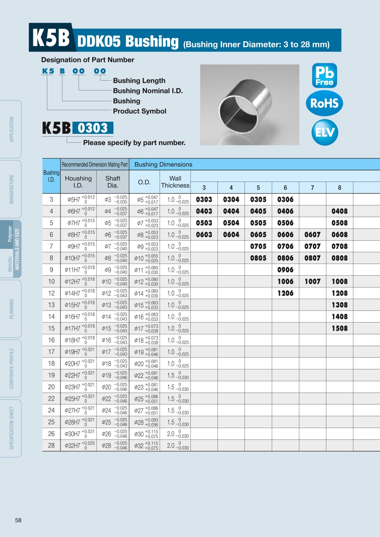
Task: Select part number 0303 in table
Action: [x=204, y=200]
